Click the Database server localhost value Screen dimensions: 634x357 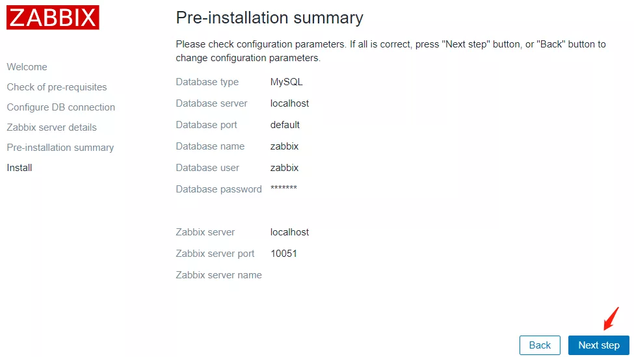(289, 103)
